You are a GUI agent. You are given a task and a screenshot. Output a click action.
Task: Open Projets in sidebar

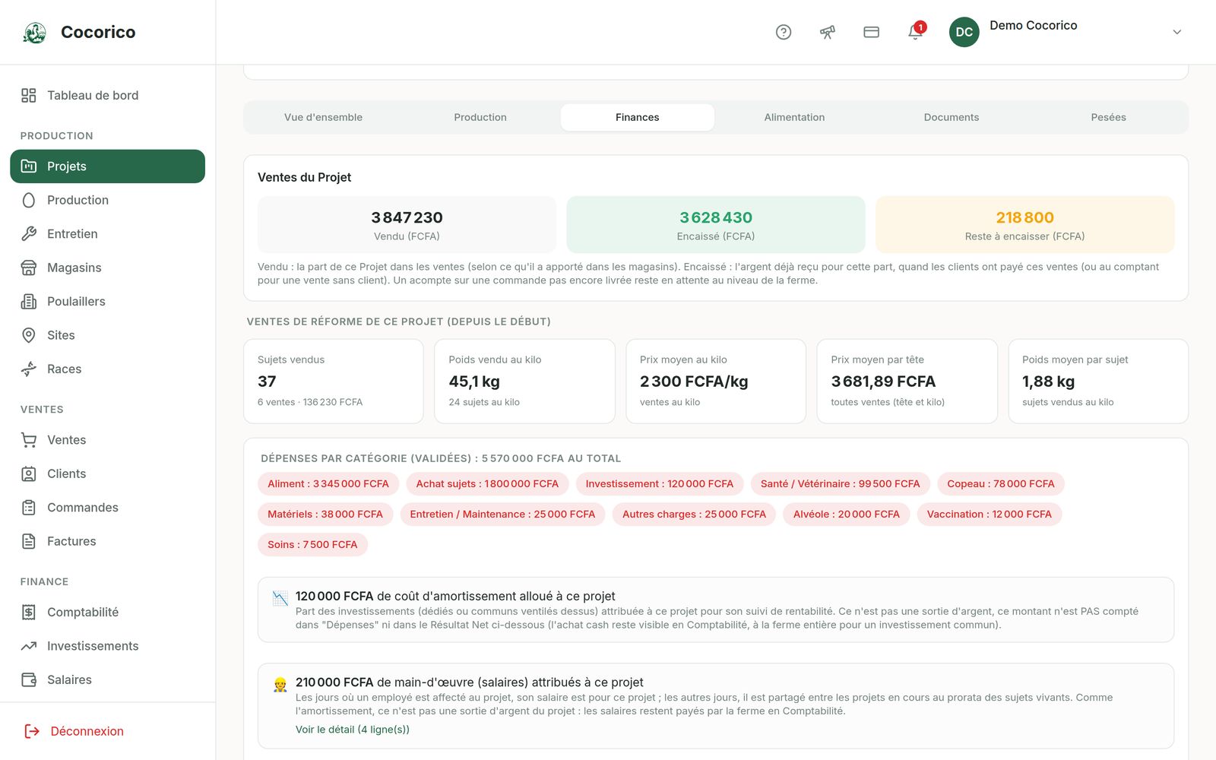point(107,166)
